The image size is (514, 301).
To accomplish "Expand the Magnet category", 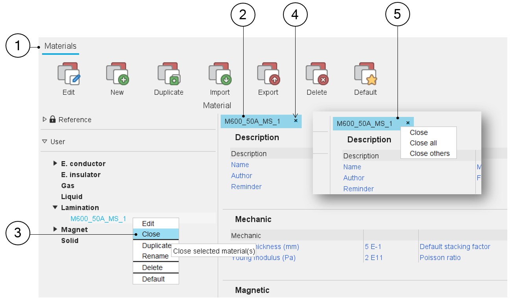I will [x=55, y=229].
